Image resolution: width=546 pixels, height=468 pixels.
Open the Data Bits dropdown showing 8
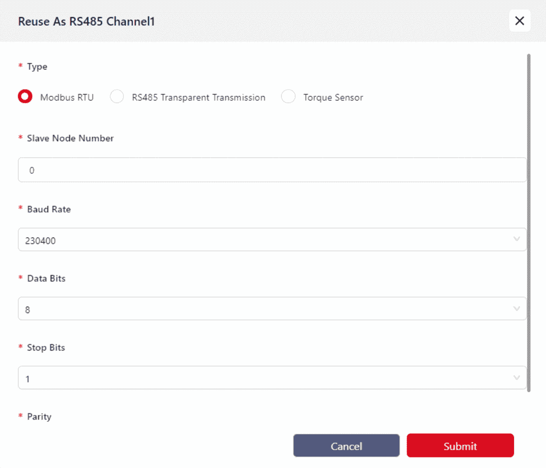265,309
